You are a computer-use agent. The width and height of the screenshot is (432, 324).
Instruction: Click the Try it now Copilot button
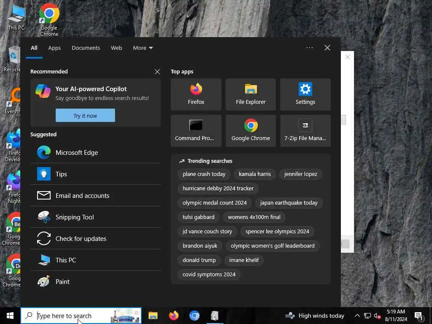click(85, 116)
